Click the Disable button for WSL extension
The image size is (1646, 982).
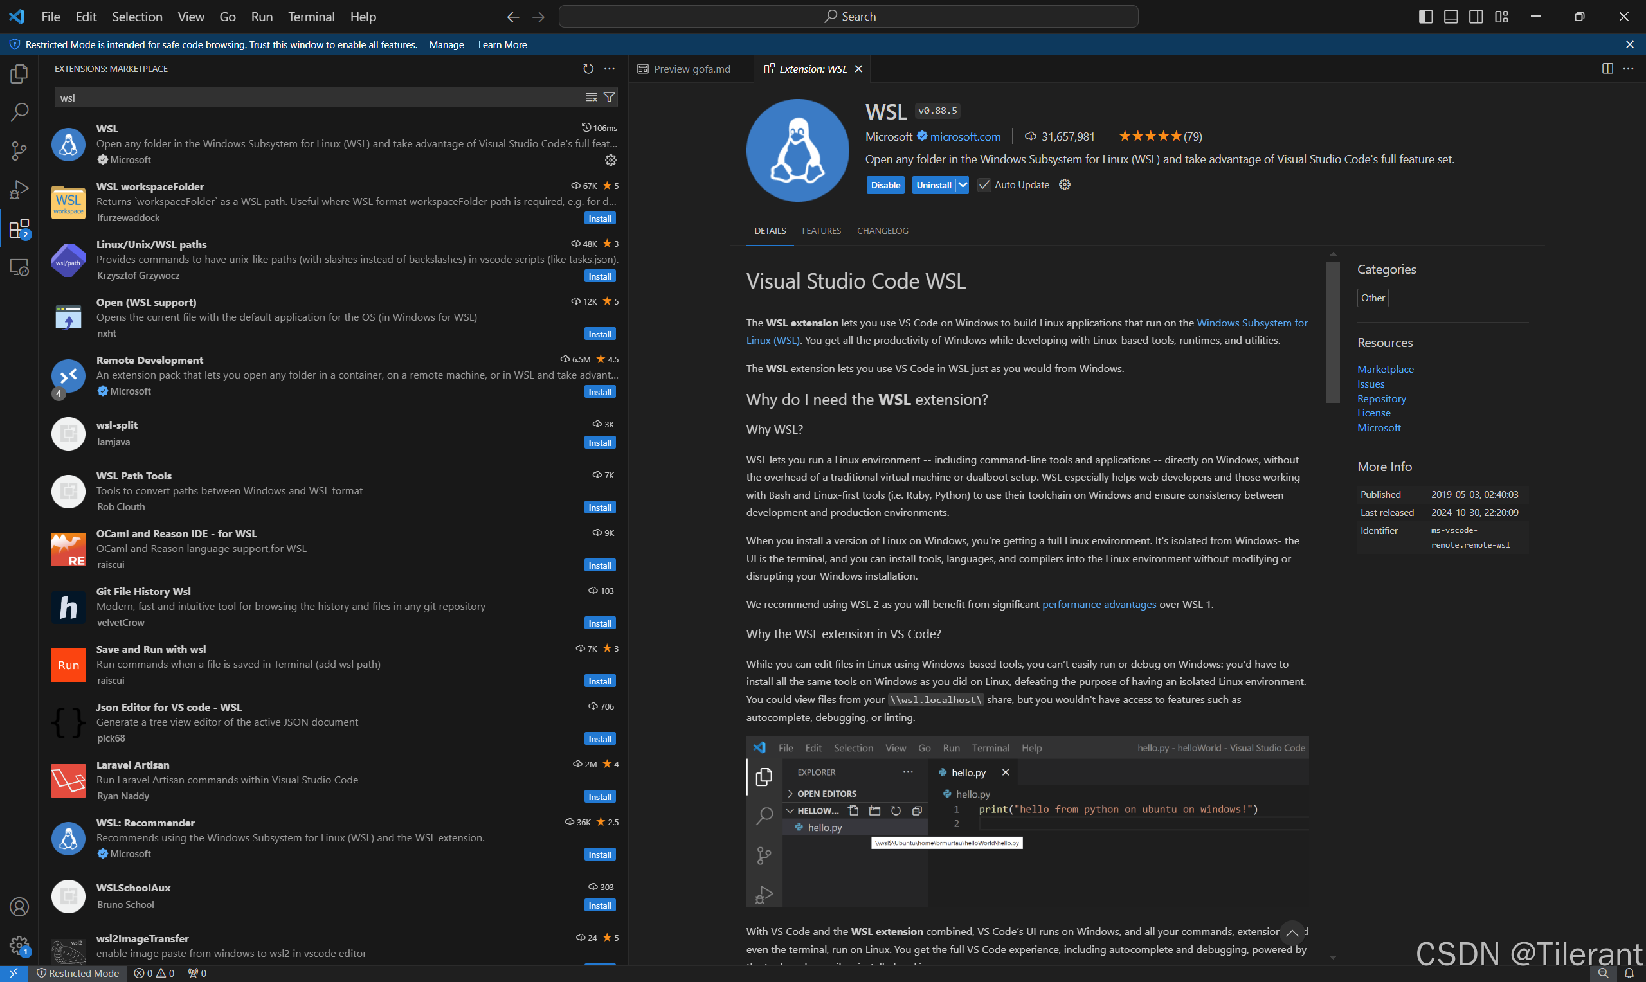(885, 184)
